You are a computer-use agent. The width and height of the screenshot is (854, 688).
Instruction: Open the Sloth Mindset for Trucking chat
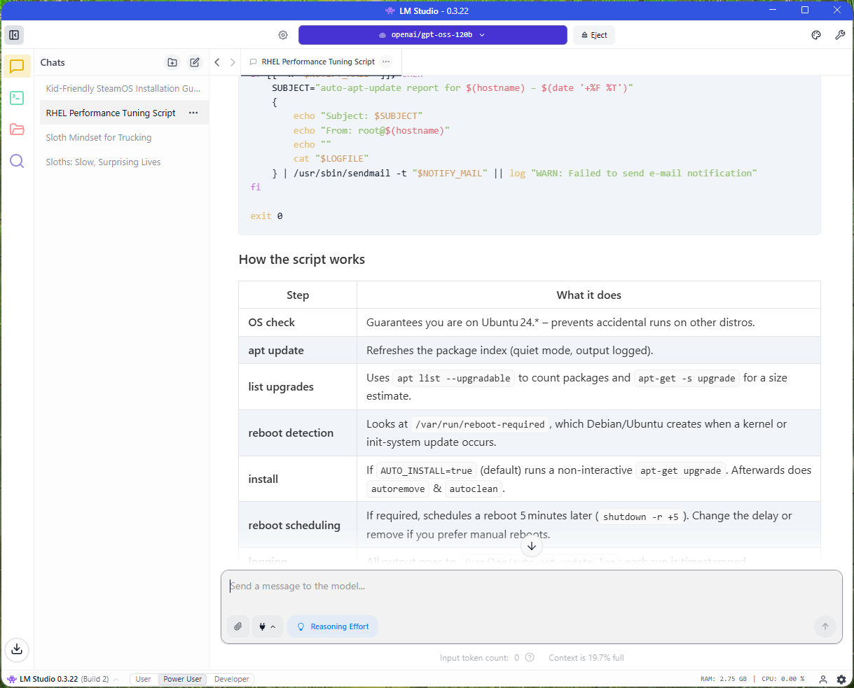coord(99,137)
